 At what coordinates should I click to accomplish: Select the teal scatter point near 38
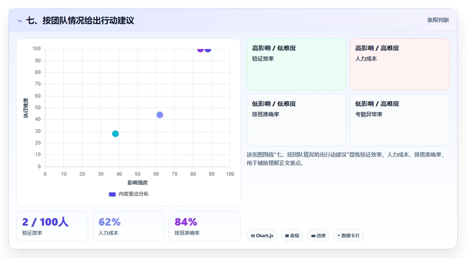point(115,134)
